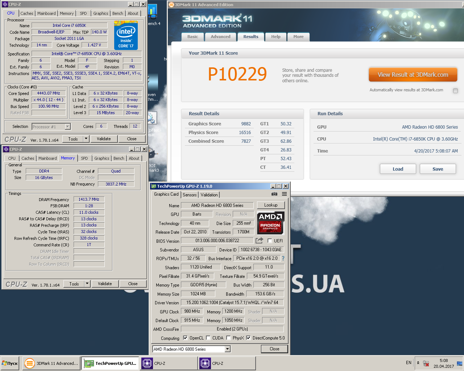This screenshot has height=371, width=464.
Task: Click the GPU-Z Name field
Action: tap(217, 205)
